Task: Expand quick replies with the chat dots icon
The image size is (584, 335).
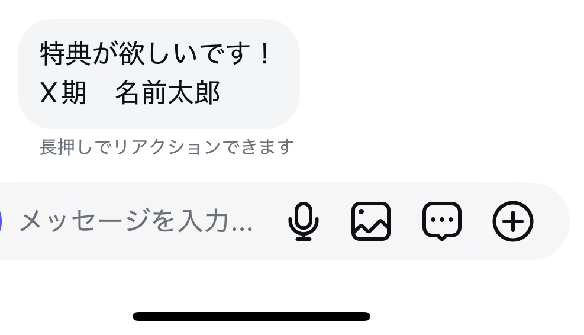Action: point(442,221)
